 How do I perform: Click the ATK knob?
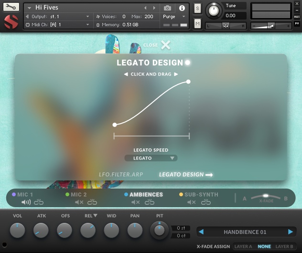(x=41, y=231)
